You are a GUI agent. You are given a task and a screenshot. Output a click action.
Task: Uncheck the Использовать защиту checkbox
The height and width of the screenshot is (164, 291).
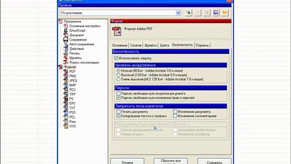116,58
